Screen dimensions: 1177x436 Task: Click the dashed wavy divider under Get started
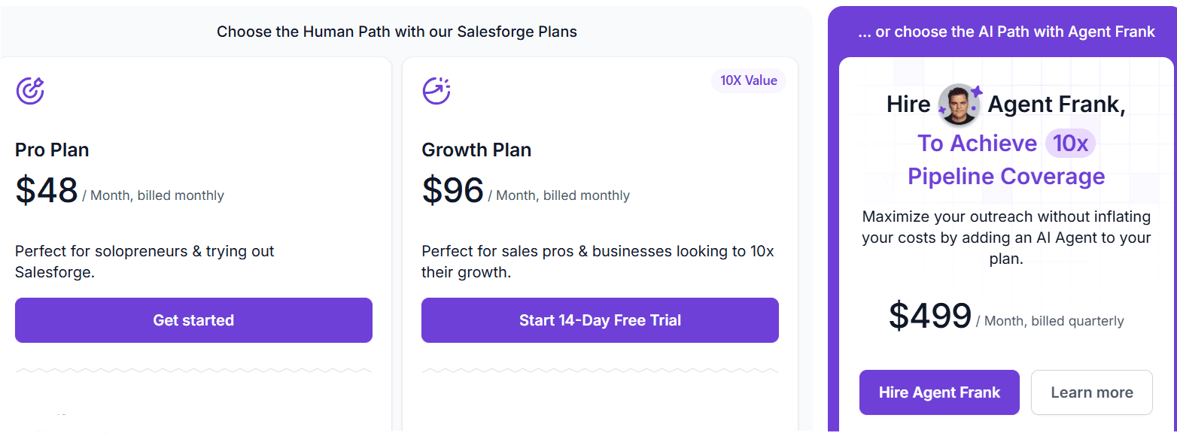point(193,368)
